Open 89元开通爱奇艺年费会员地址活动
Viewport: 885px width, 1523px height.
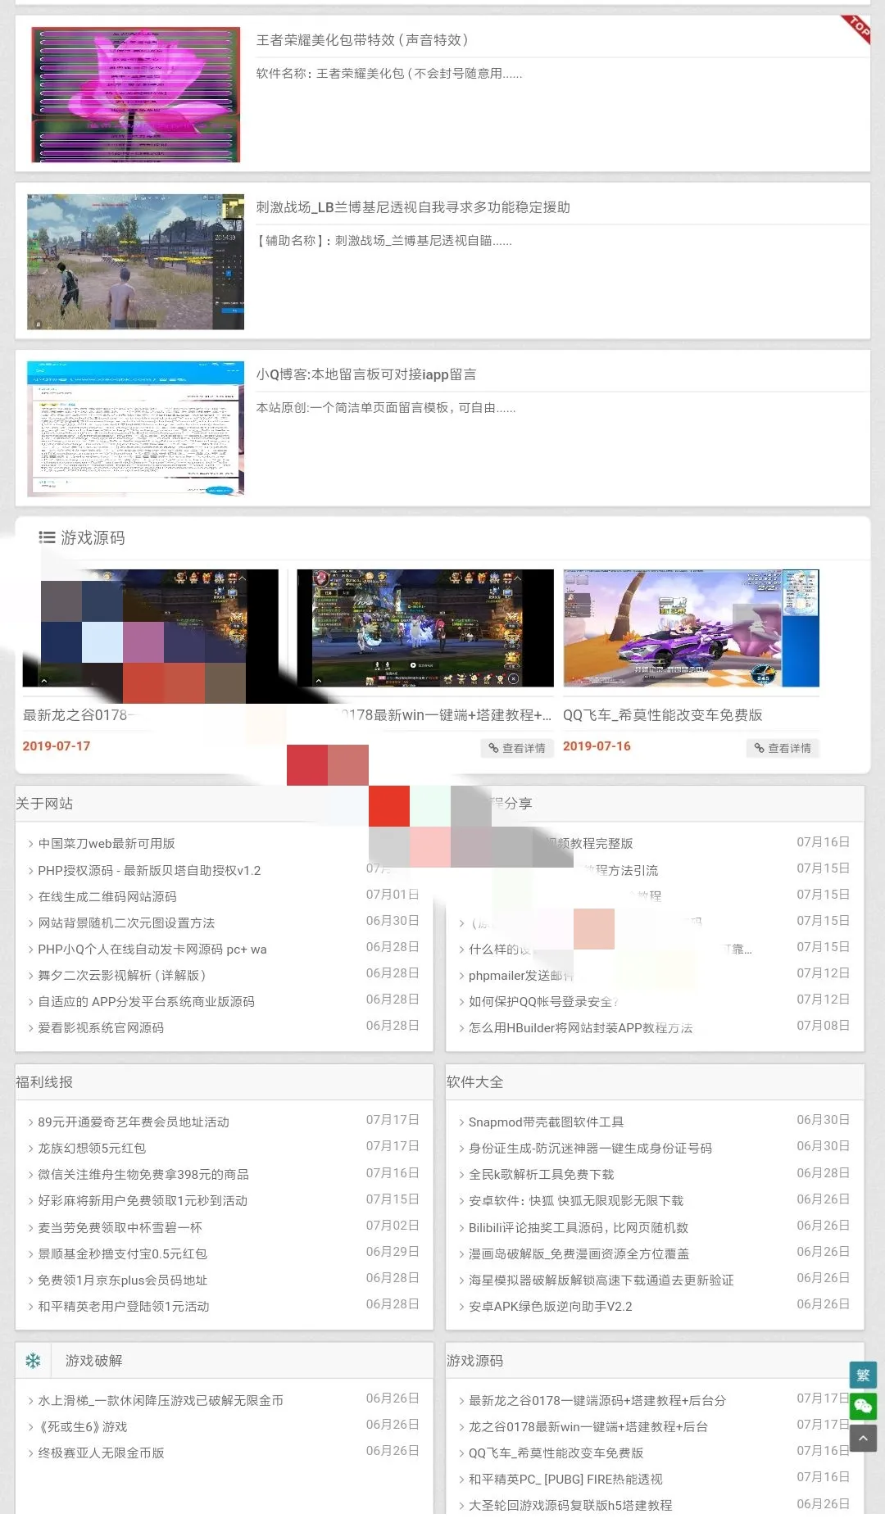134,1122
